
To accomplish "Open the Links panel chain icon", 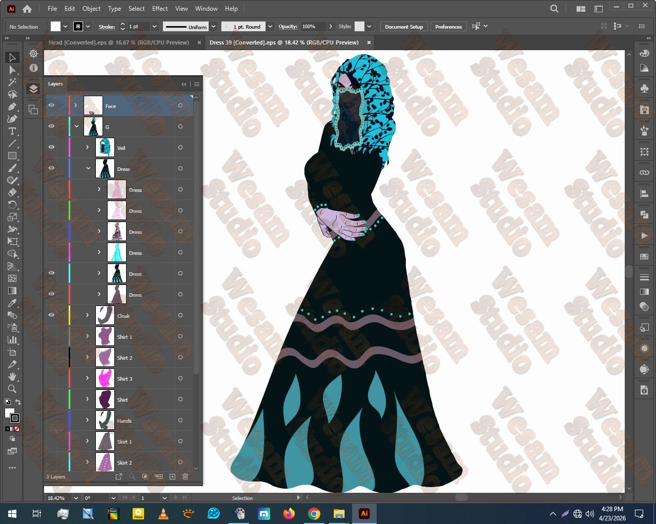I will click(644, 172).
